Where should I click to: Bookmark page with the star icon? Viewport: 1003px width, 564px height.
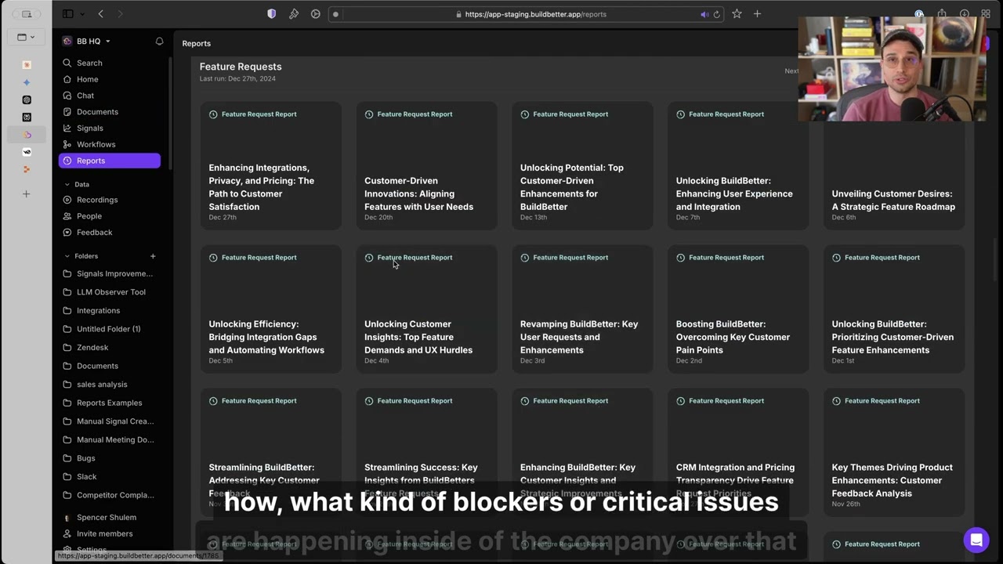pyautogui.click(x=737, y=14)
